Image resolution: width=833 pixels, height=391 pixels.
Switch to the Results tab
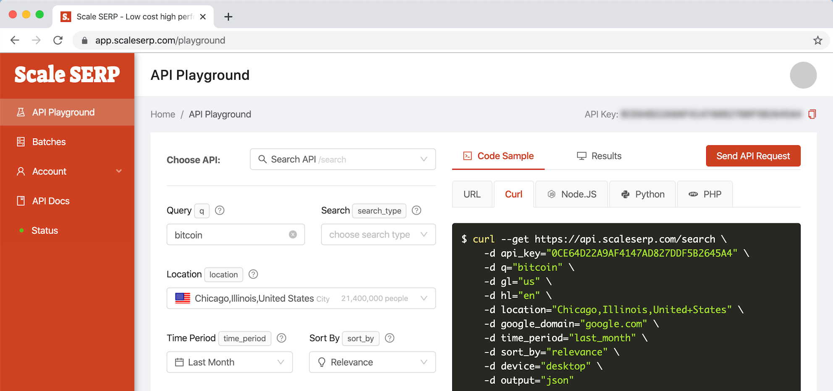[x=599, y=156]
